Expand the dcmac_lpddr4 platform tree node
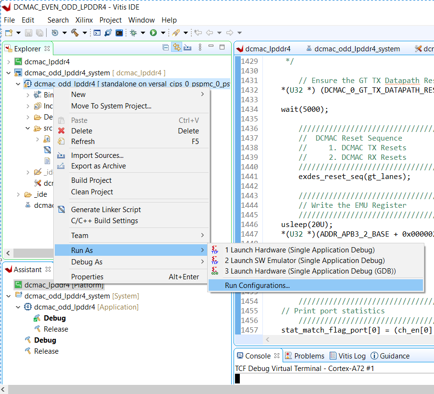 click(9, 62)
